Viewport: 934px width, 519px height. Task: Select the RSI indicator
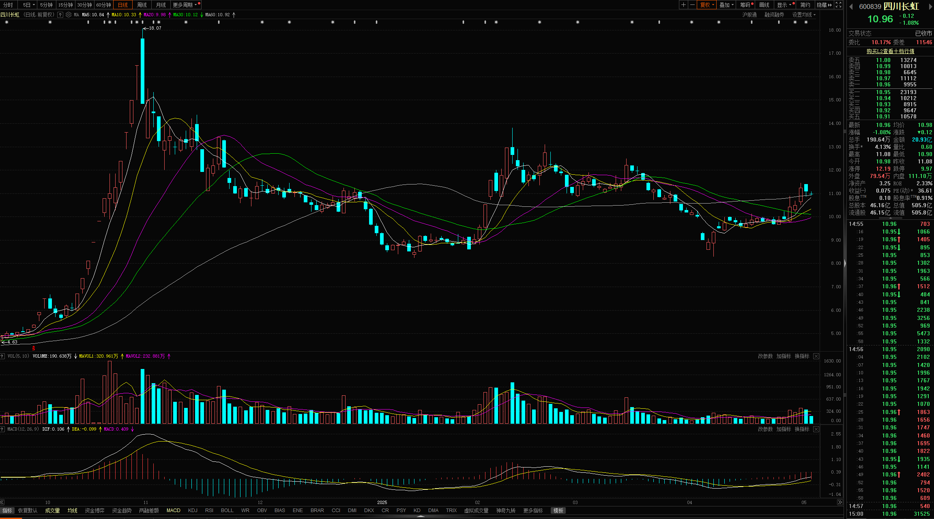[x=209, y=510]
